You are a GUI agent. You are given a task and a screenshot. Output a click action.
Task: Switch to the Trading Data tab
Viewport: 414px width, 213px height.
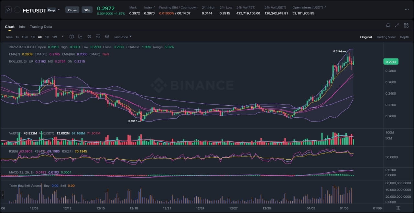[x=41, y=27]
